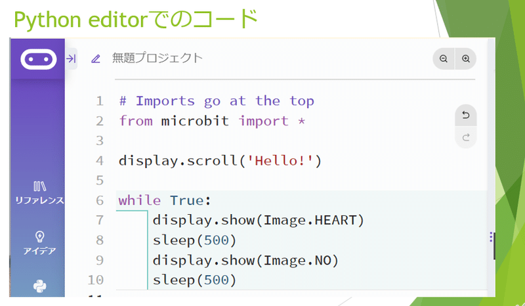525x306 pixels.
Task: Click the micro:bit logo icon
Action: 39,59
